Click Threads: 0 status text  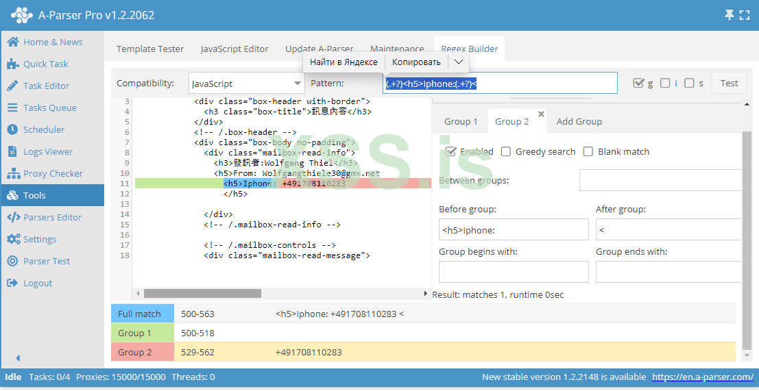(193, 377)
